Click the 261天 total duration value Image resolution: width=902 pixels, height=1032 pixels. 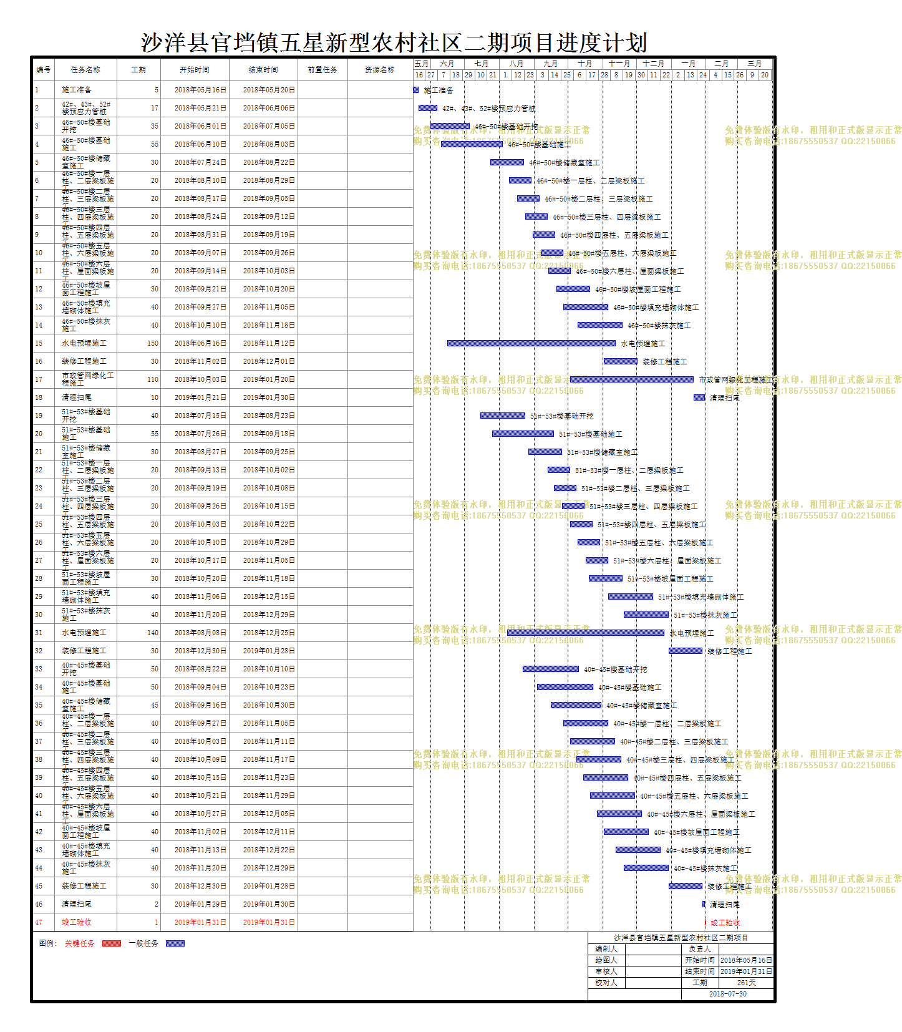coord(747,983)
